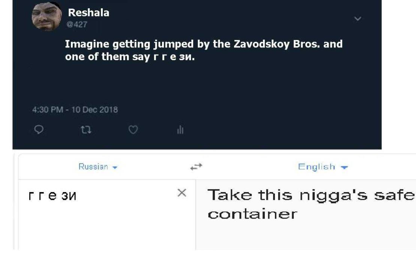View tweet activity bar chart icon
This screenshot has height=253, width=416.
[180, 130]
